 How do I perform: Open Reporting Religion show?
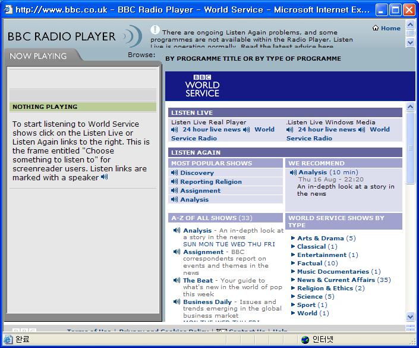[211, 181]
